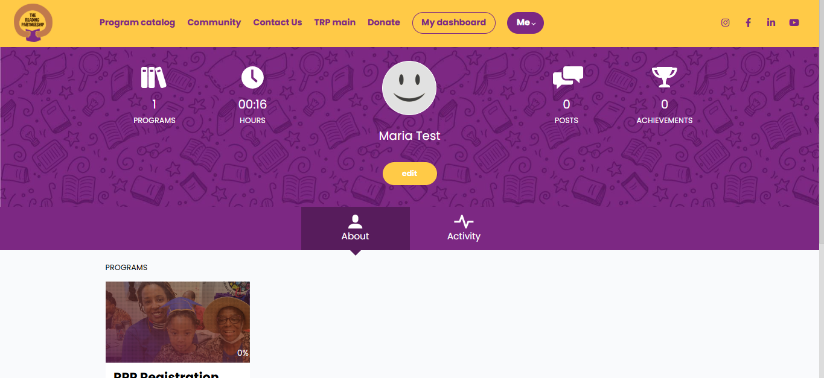Switch to the Activity tab
The image size is (824, 378).
pos(464,228)
